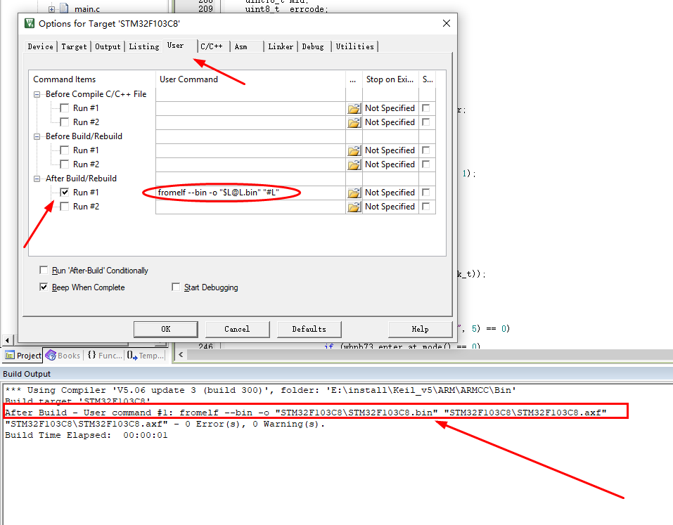Enable Run #2 under Before Compile C/C++ File

[65, 122]
